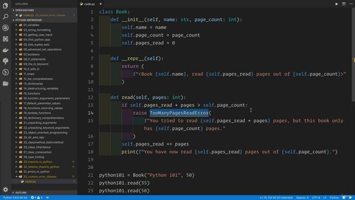
Task: Open the 20_dictionary_comprehensions folder
Action: (43, 118)
